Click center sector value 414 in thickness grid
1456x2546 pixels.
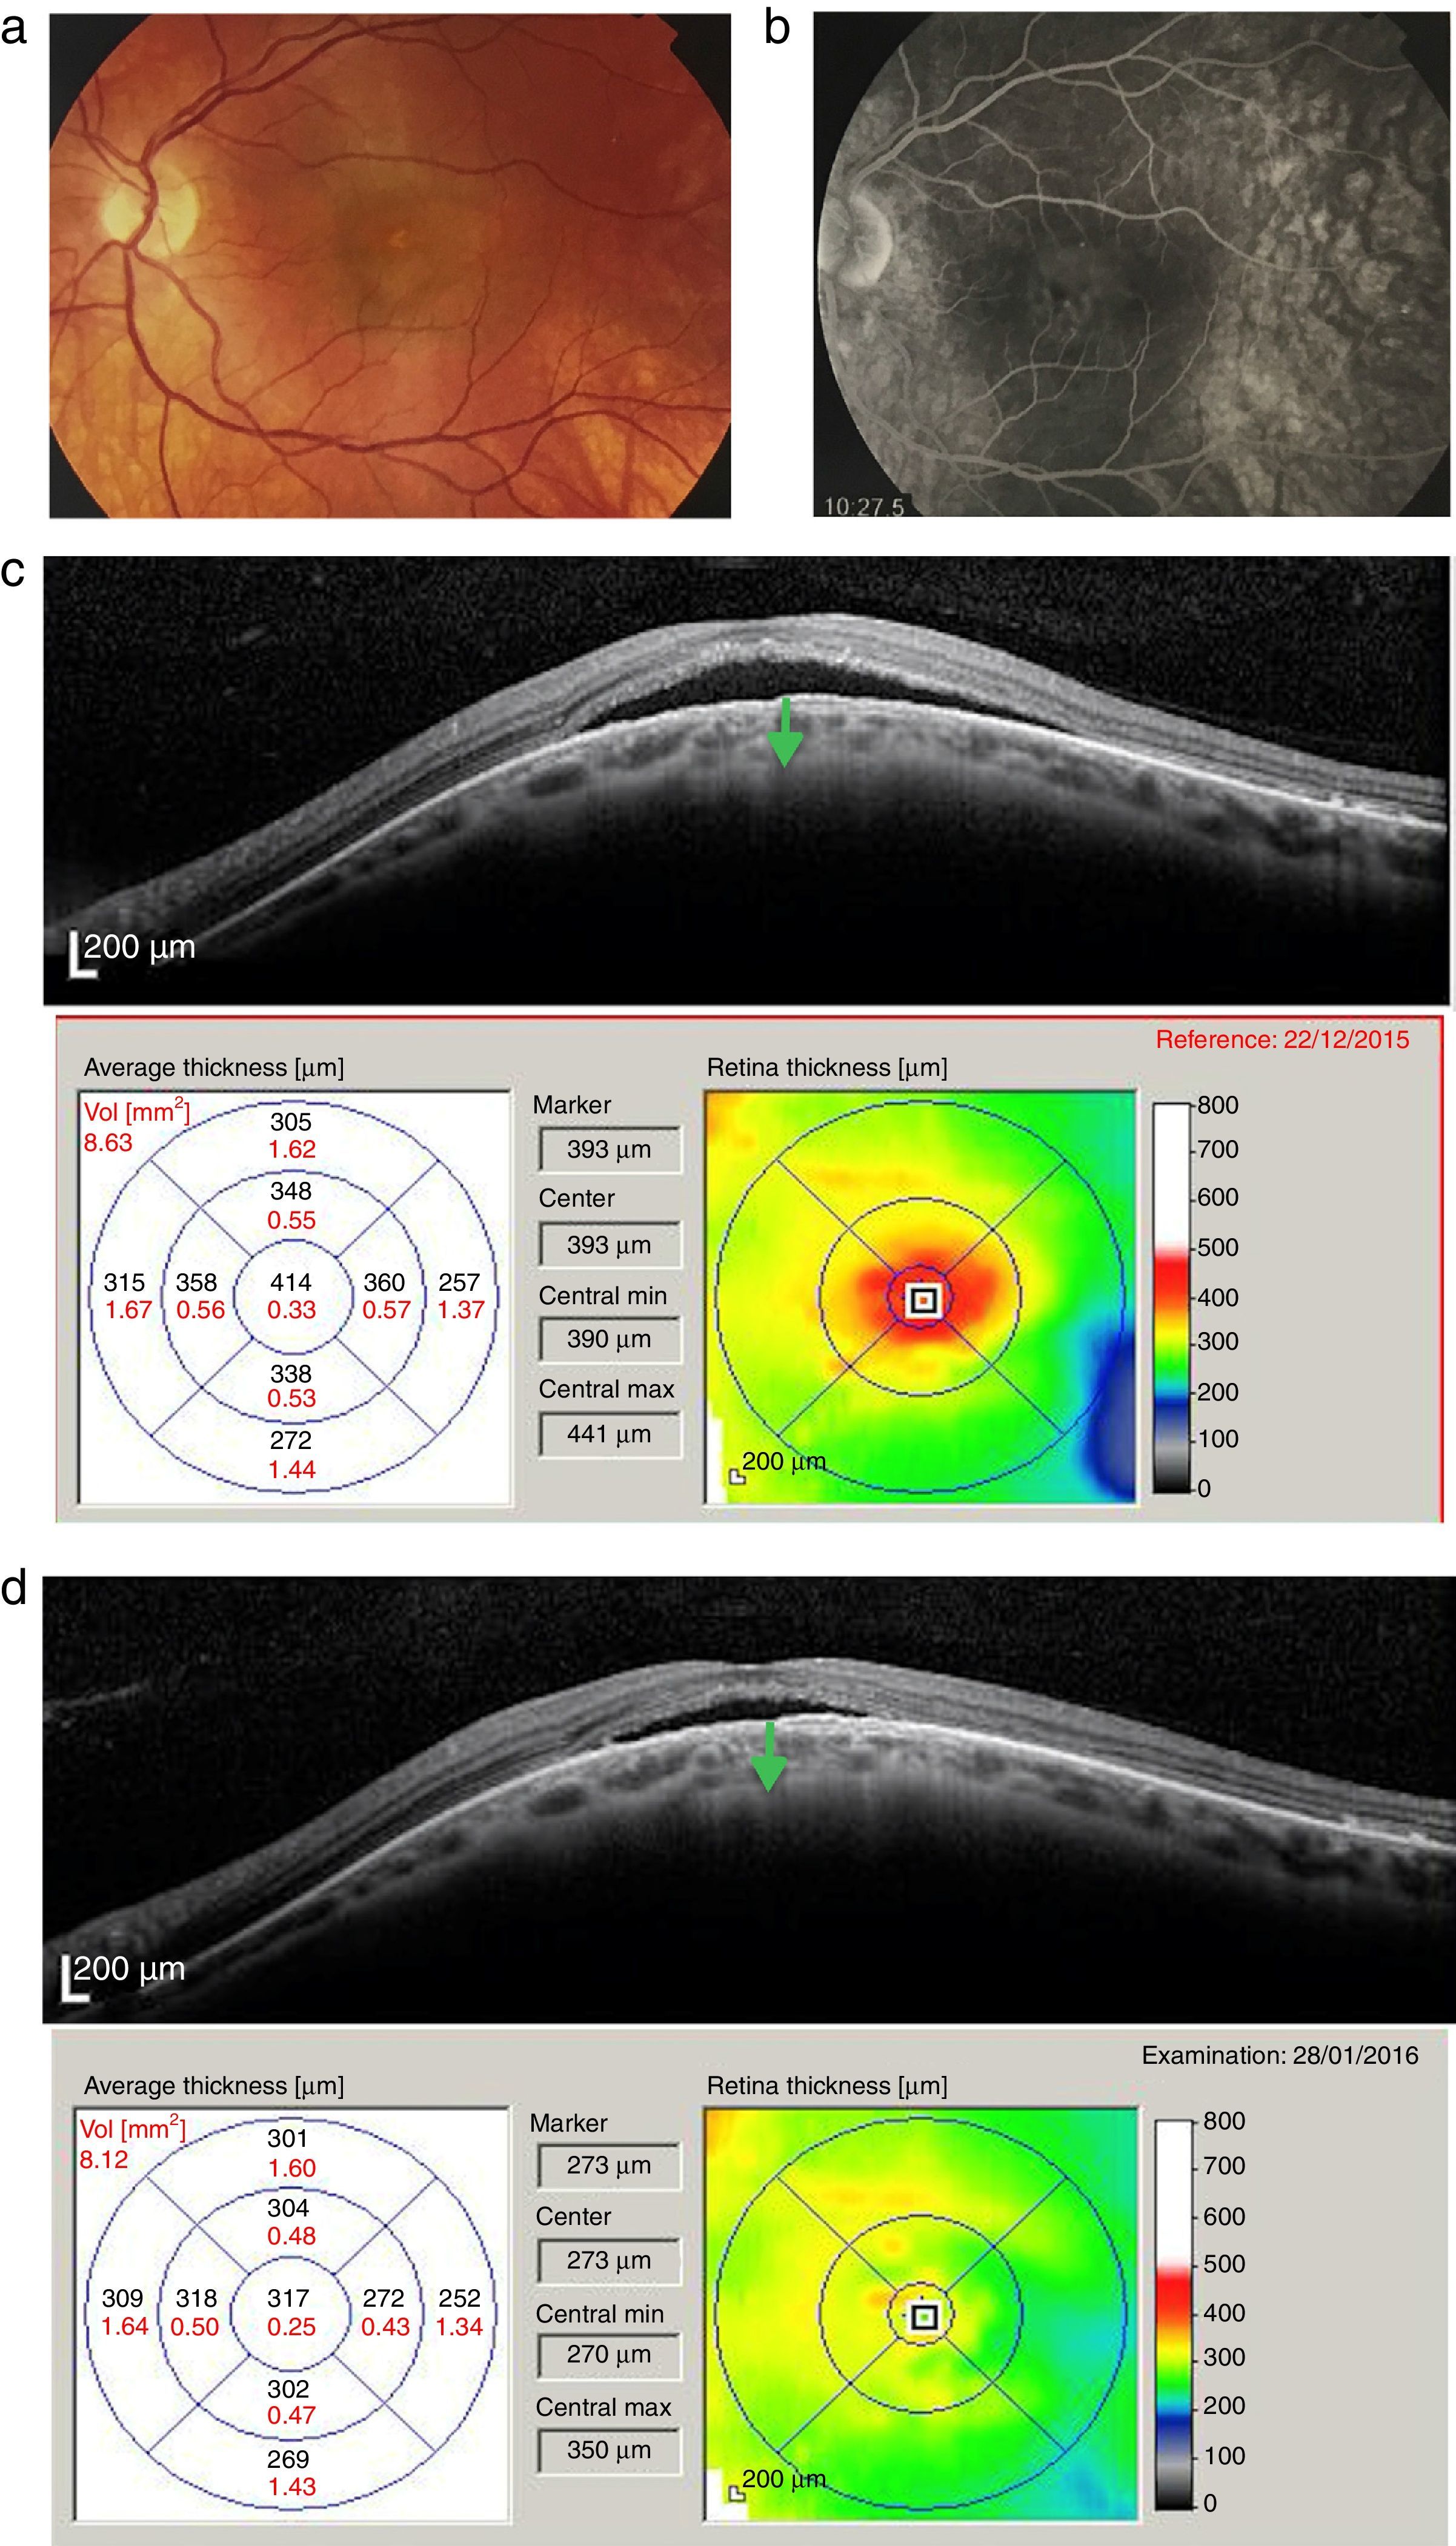(x=291, y=1282)
